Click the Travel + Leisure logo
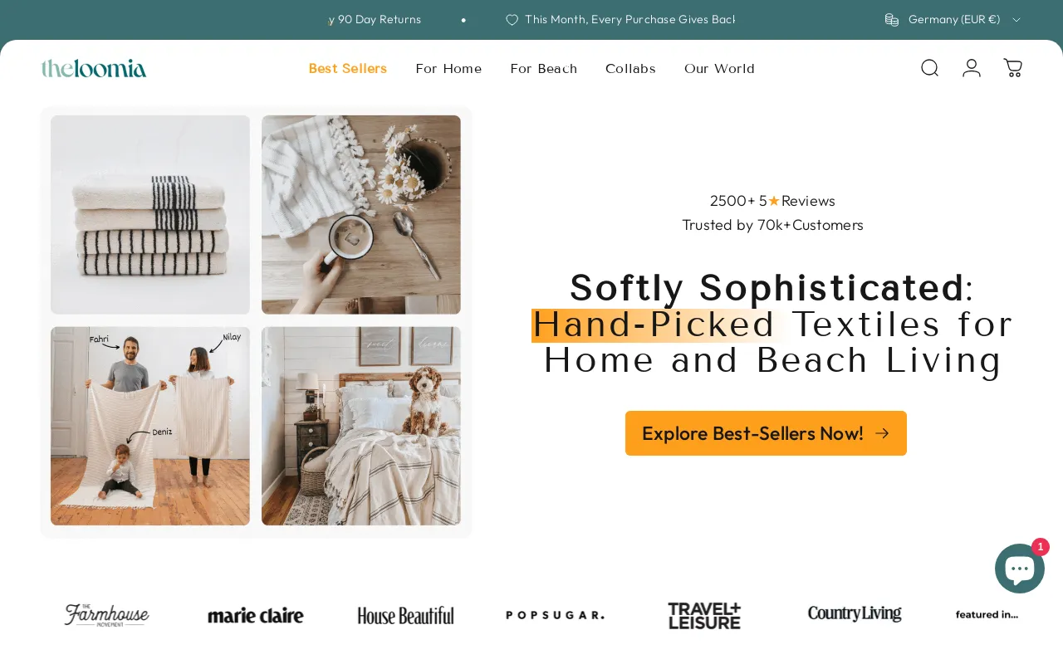1063x664 pixels. tap(704, 615)
